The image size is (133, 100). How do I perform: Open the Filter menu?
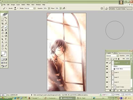coord(28,5)
